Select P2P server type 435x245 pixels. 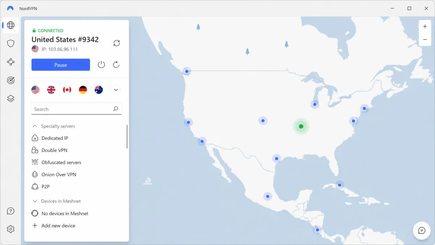pos(41,187)
